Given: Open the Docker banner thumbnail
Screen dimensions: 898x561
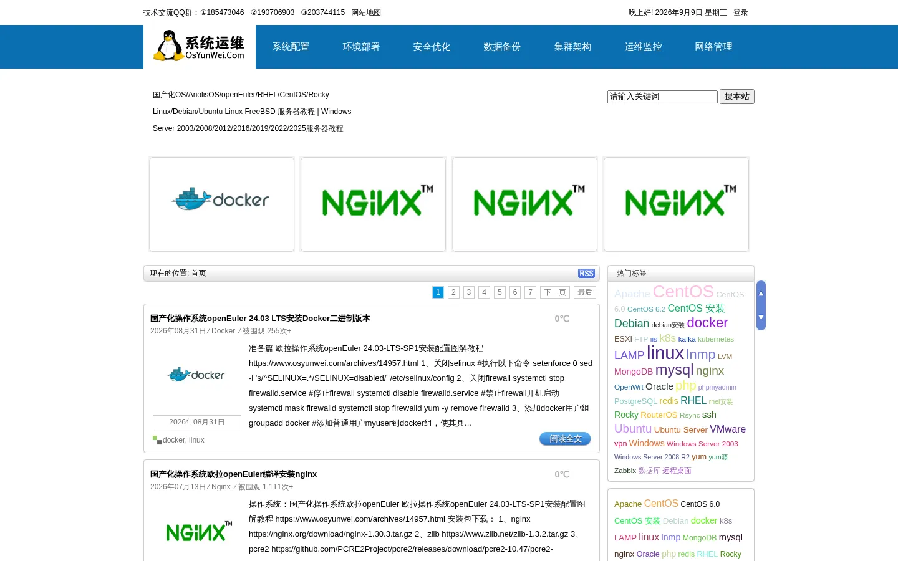Looking at the screenshot, I should (221, 204).
